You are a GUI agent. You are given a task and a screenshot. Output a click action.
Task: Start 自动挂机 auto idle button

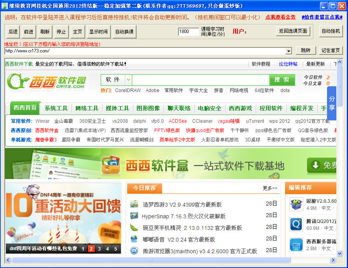[x=331, y=31]
